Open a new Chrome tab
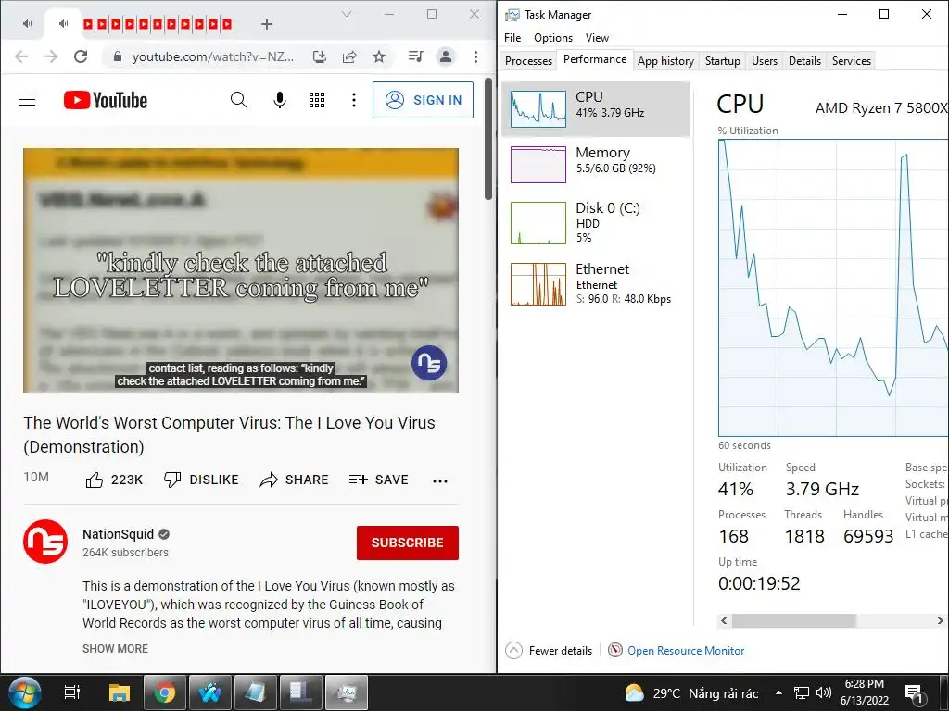The image size is (949, 711). (x=267, y=24)
